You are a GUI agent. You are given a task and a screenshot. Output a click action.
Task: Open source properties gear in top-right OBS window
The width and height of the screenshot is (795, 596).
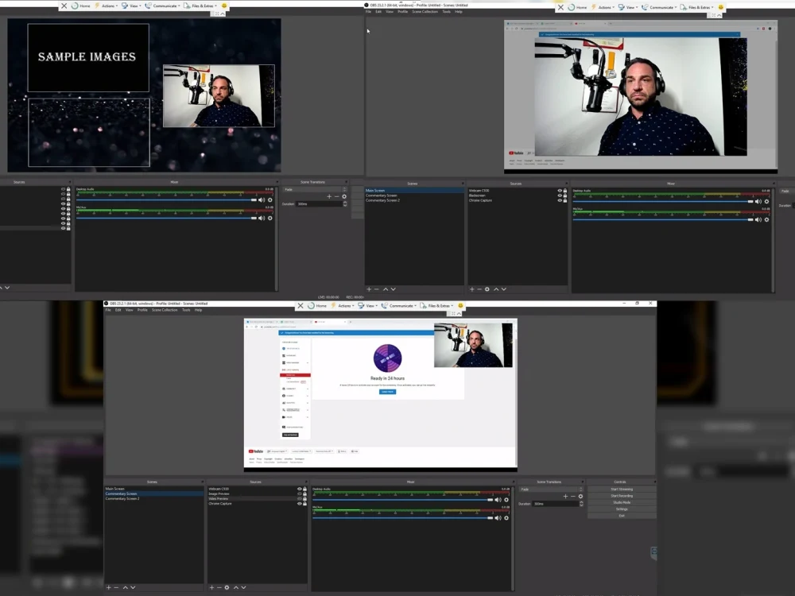pyautogui.click(x=487, y=289)
